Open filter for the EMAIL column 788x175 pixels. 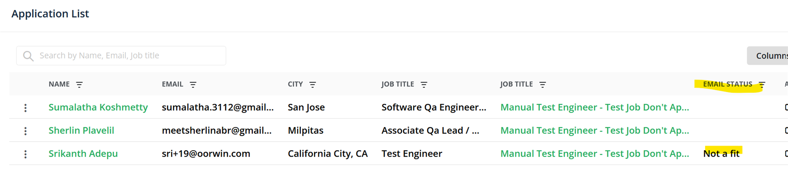[x=193, y=84]
